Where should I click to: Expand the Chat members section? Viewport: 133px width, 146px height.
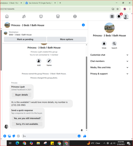pos(109,61)
